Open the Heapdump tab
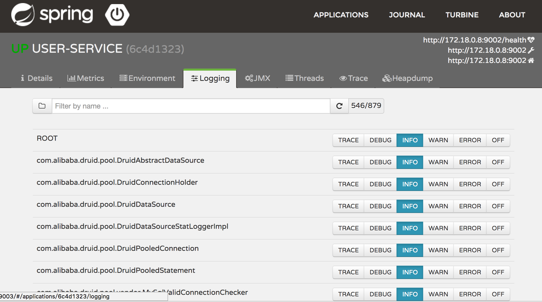 [407, 78]
